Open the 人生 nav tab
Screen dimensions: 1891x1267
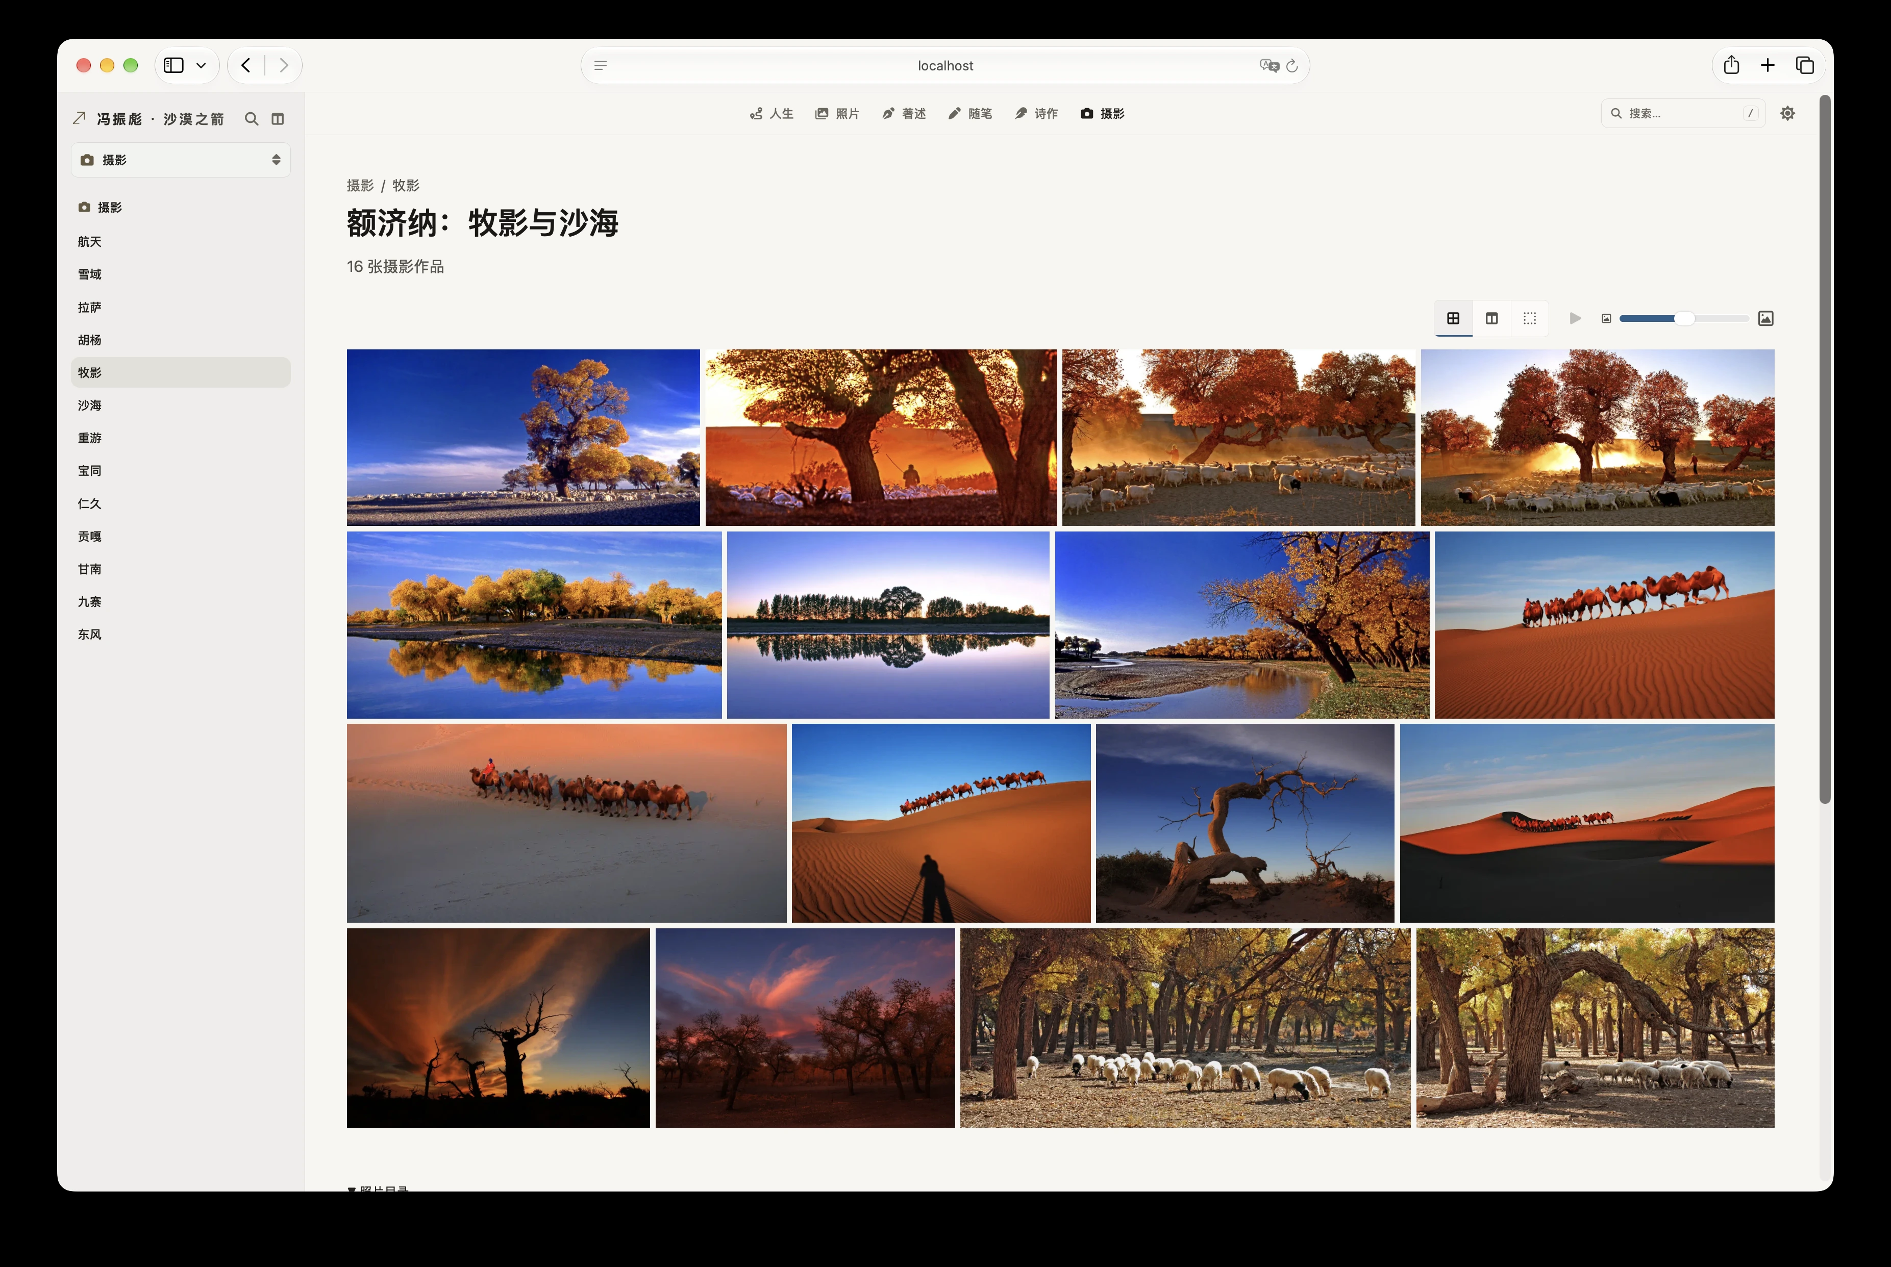point(772,114)
